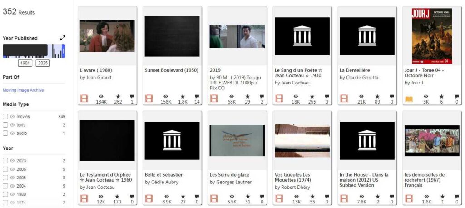465x208 pixels.
Task: Click the Year Published histogram bars
Action: click(34, 51)
